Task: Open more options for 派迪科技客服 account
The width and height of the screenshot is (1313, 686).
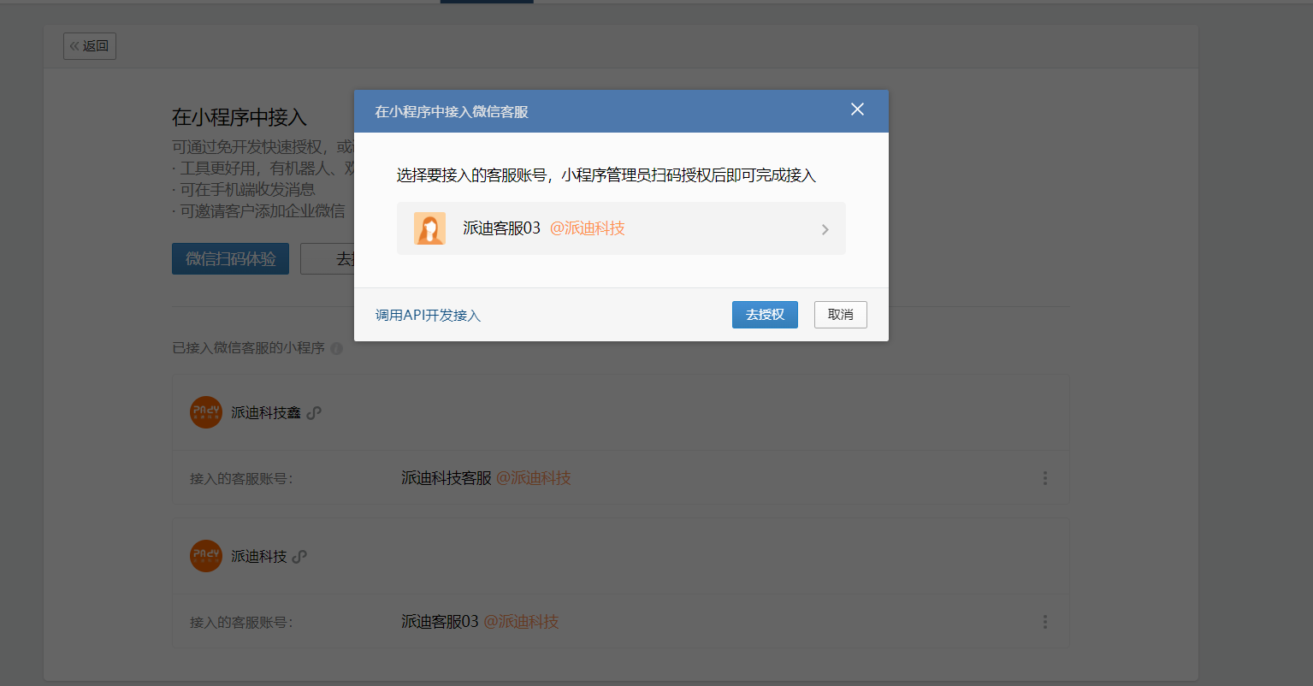Action: click(1044, 478)
